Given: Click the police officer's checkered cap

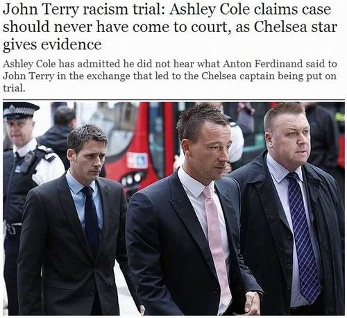Looking at the screenshot, I should point(20,111).
